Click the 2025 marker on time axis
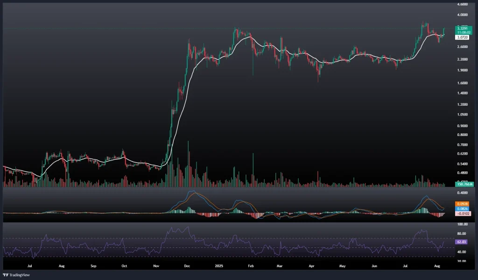This screenshot has width=478, height=280. [218, 266]
